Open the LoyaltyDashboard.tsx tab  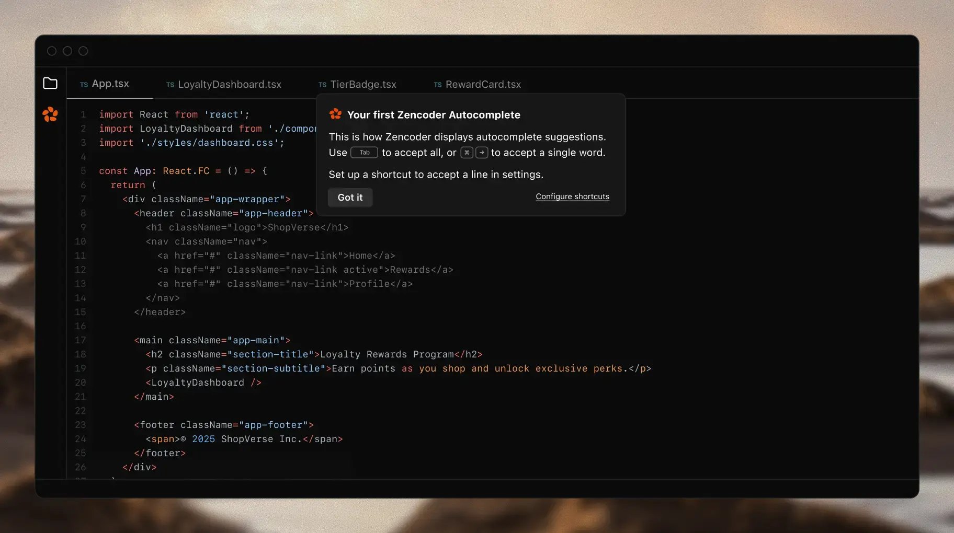click(x=230, y=84)
